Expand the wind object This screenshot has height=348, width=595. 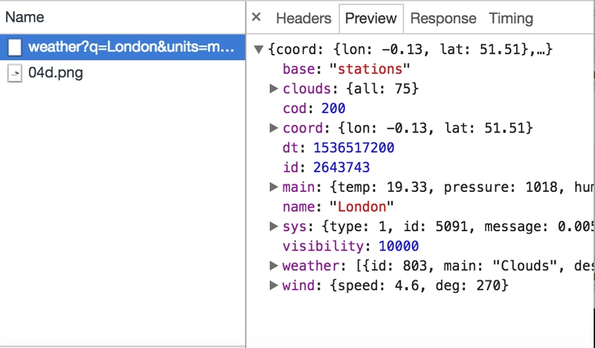273,285
